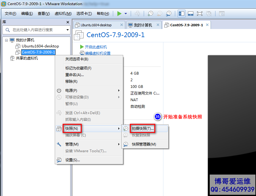256x196 pixels.
Task: Click the VM screen preview thumbnail
Action: pyautogui.click(x=232, y=125)
